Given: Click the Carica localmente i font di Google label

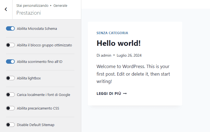Looking at the screenshot, I should 44,95.
